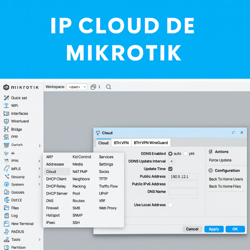Click the Dot1X icon in sidebar

(x=6, y=200)
